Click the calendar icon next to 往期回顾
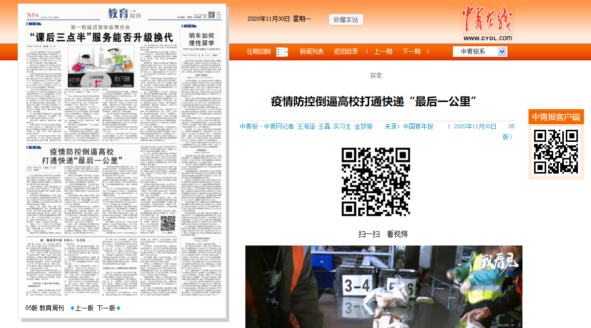 click(282, 52)
